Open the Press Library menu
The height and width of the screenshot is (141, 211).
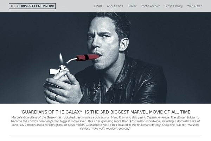click(x=173, y=6)
